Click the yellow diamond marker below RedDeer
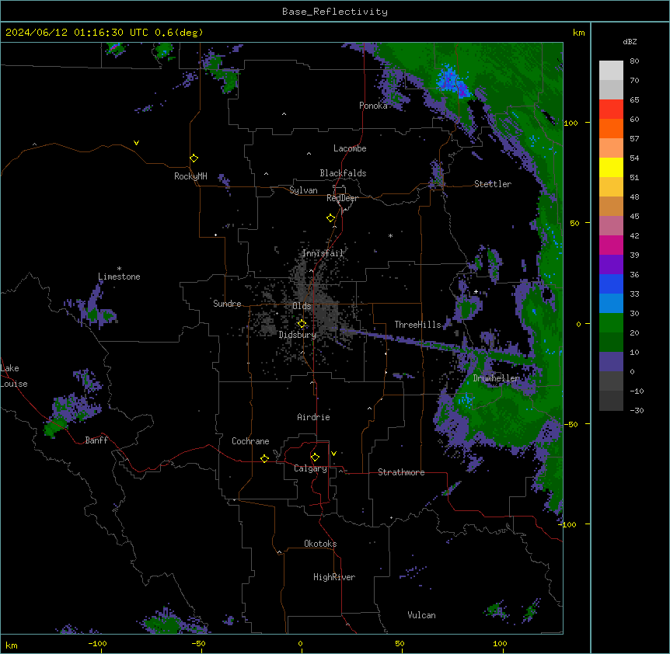670x654 pixels. click(x=331, y=218)
